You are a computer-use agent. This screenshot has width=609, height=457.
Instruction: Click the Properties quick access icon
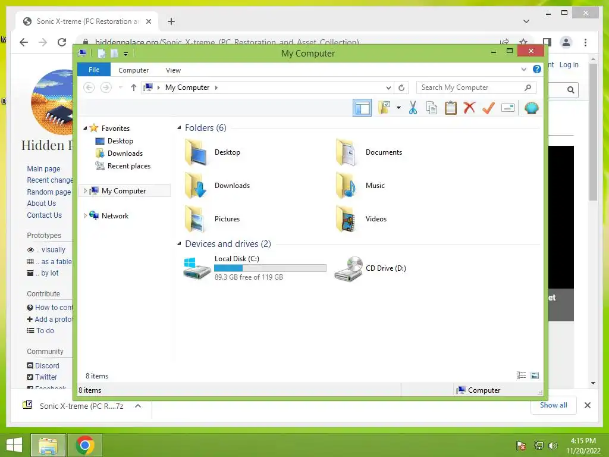coord(101,53)
